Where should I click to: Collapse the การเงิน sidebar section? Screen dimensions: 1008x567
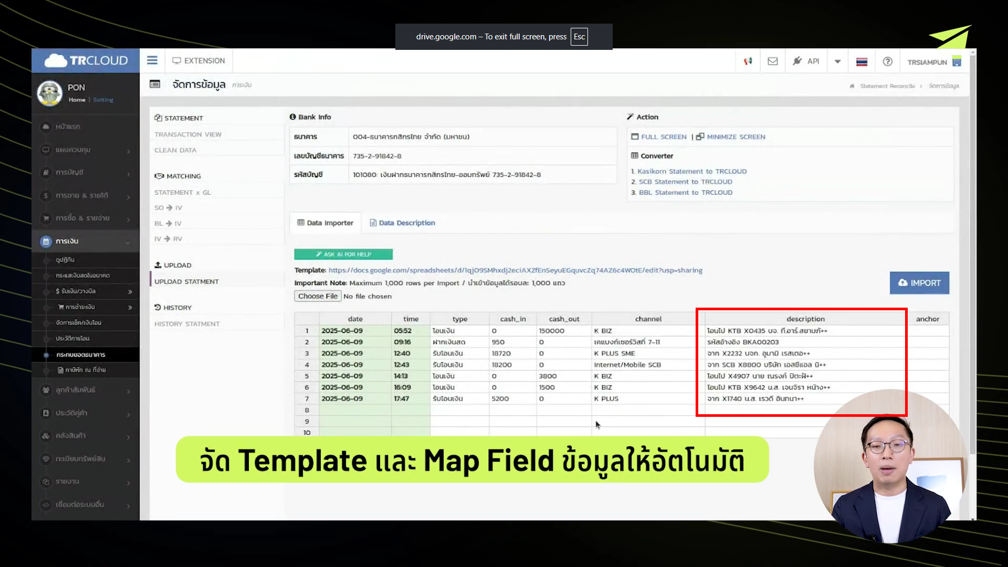(x=86, y=241)
